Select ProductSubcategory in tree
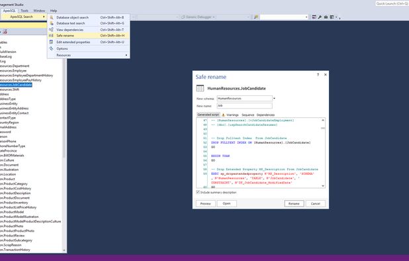This screenshot has width=409, height=261. point(16,240)
